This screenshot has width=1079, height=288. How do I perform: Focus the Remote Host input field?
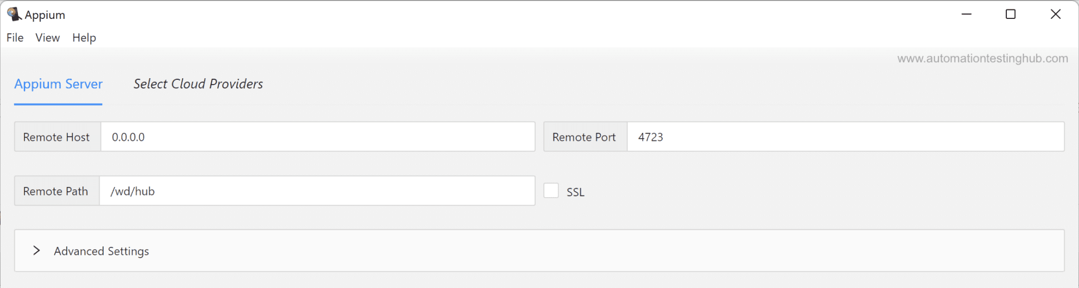(318, 137)
